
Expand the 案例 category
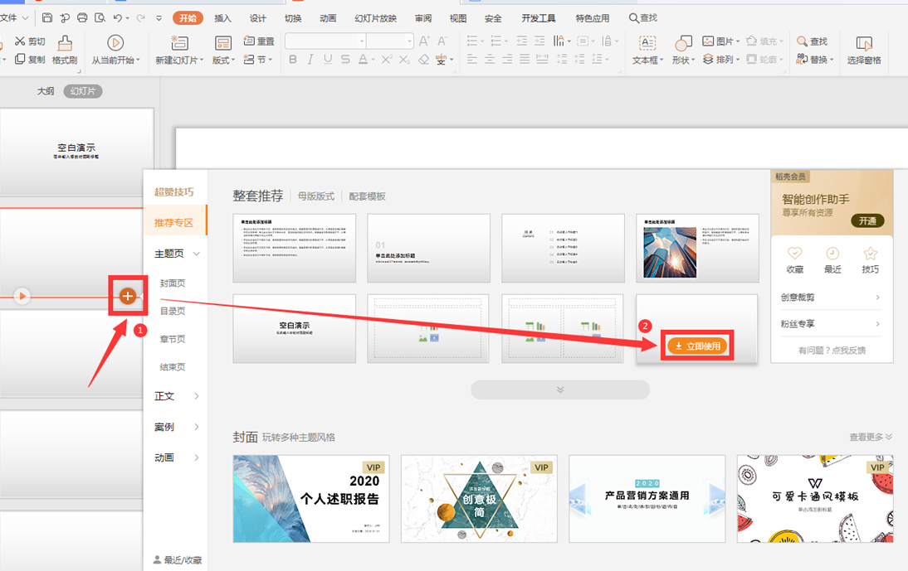197,427
